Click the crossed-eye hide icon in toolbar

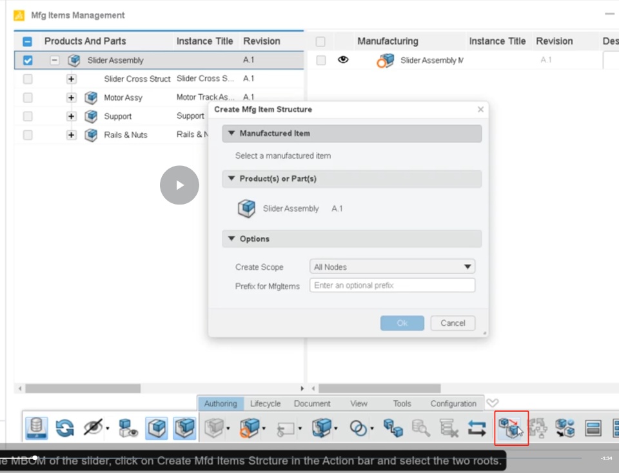[x=93, y=428]
